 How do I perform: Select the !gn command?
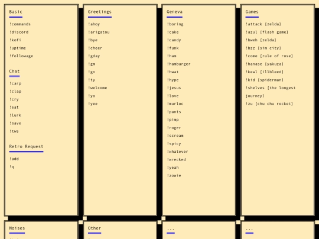pyautogui.click(x=92, y=72)
